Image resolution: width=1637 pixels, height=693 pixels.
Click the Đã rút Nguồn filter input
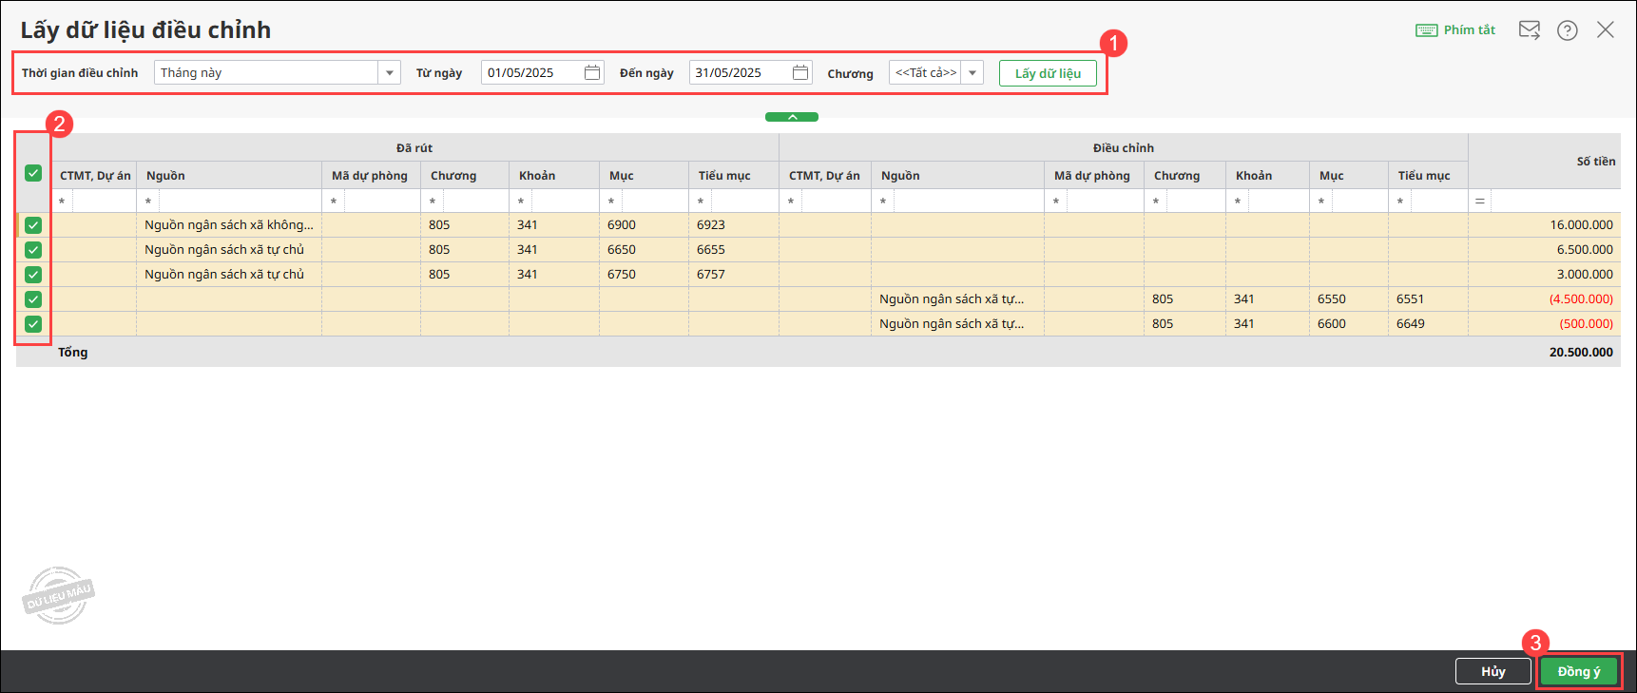click(x=241, y=202)
